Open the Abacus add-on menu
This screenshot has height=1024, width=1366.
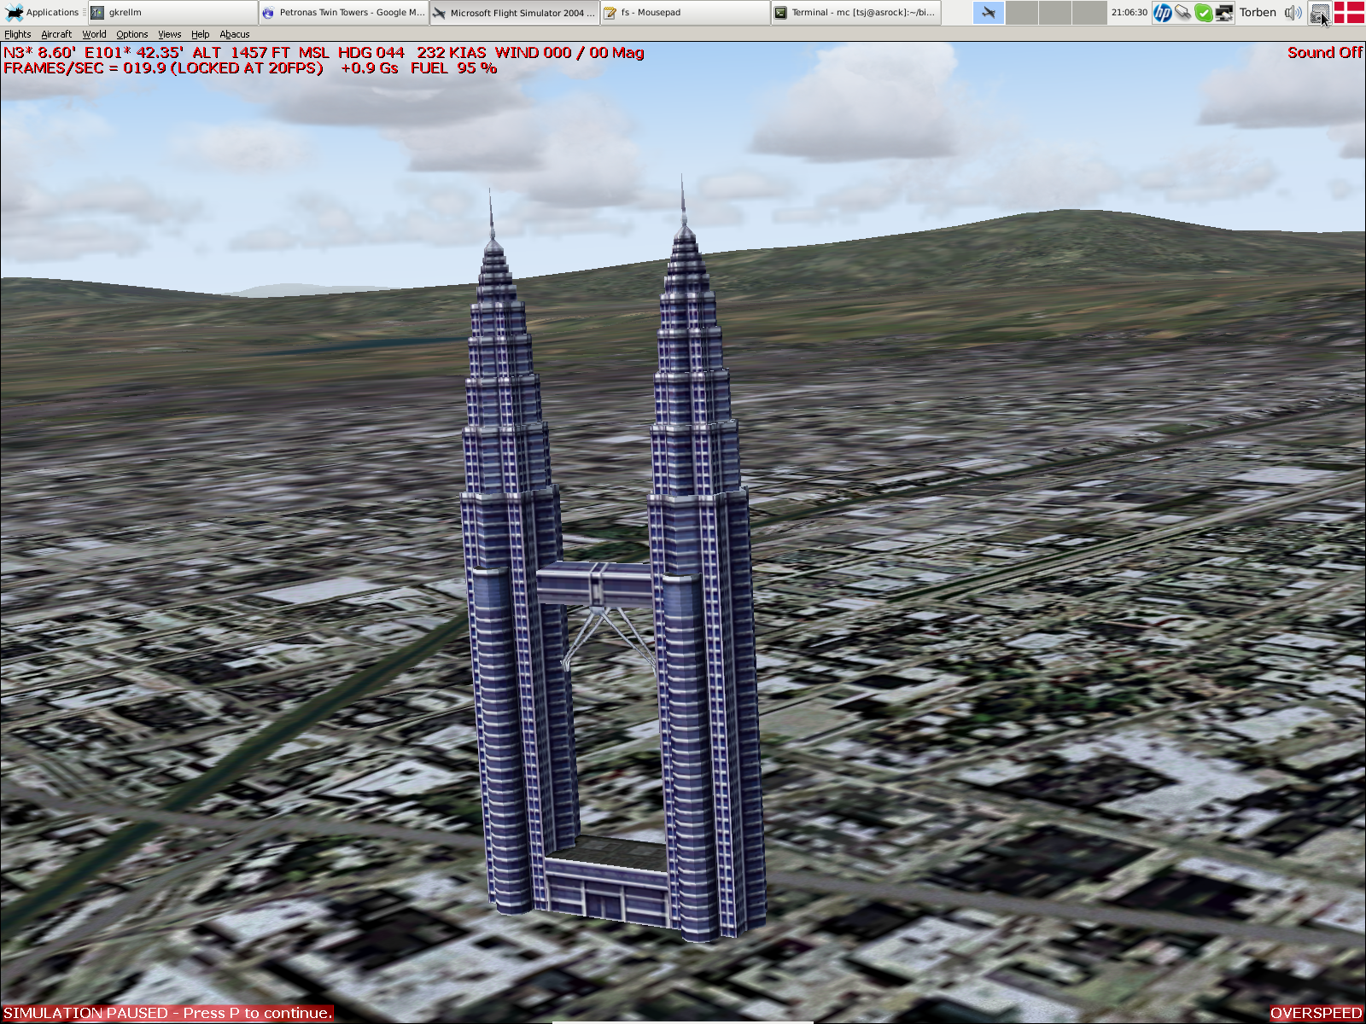click(234, 34)
